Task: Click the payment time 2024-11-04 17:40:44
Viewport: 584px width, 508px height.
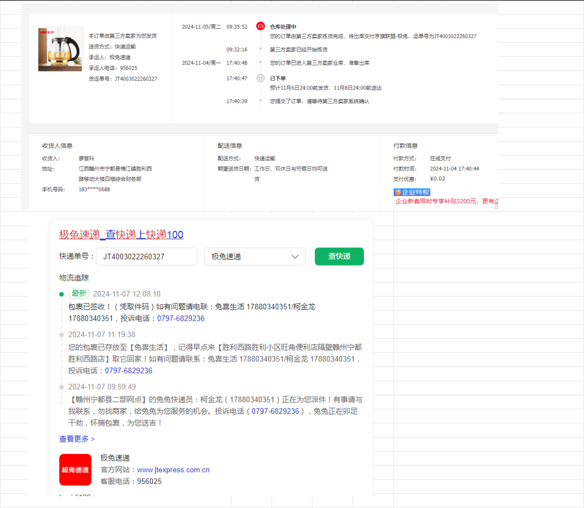Action: [454, 169]
